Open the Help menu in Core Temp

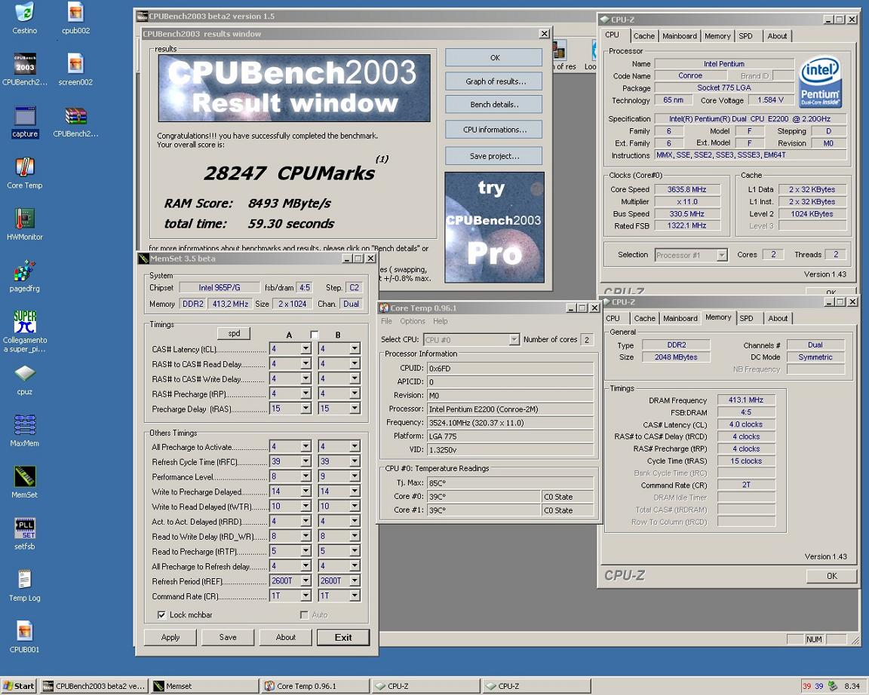[440, 321]
